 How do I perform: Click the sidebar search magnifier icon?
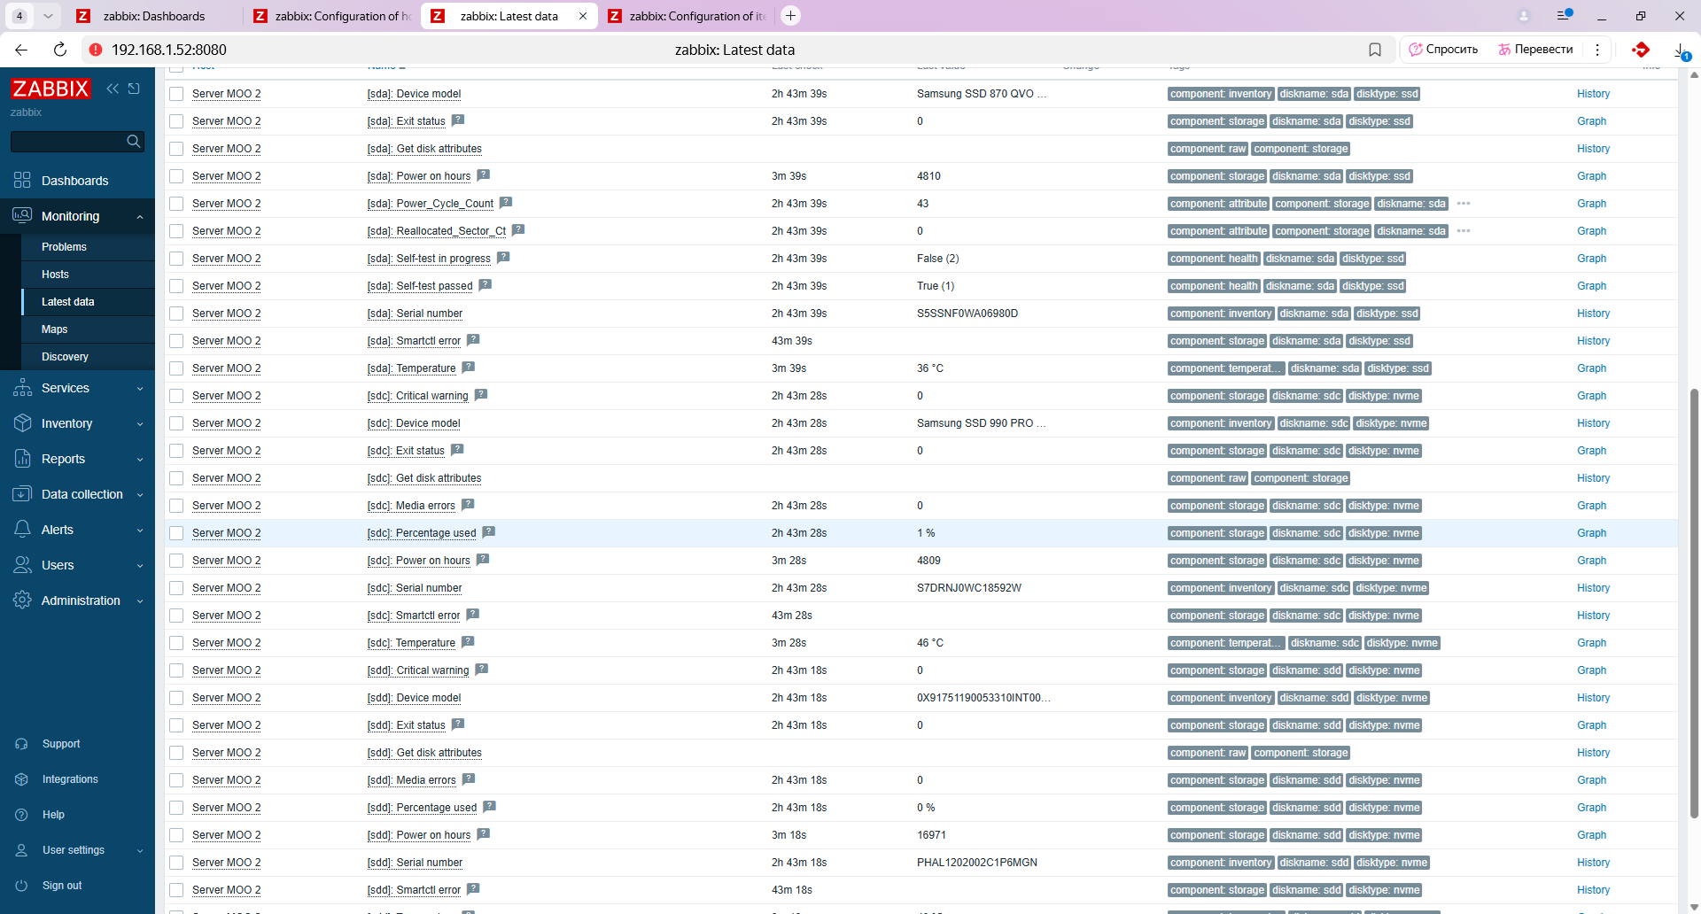coord(134,141)
